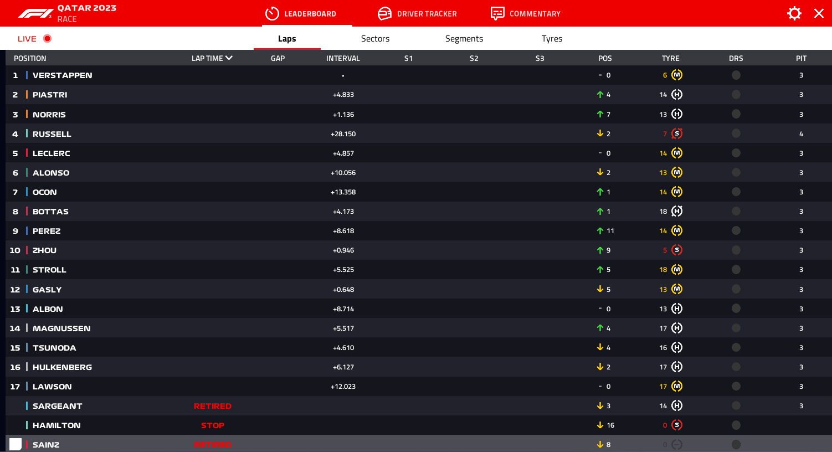Click the INTERVAL column header

[343, 58]
